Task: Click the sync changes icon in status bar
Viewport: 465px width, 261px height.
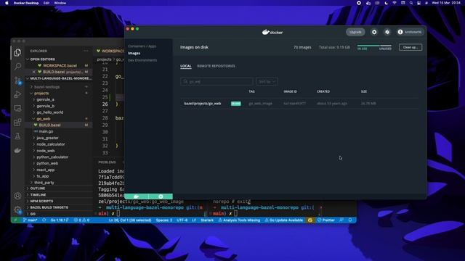Action: (44, 220)
